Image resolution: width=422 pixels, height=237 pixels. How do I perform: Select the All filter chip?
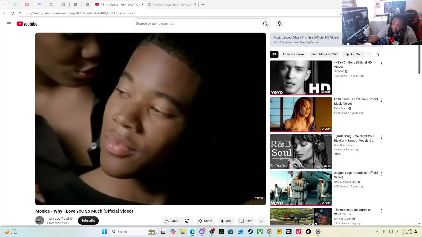(x=274, y=54)
